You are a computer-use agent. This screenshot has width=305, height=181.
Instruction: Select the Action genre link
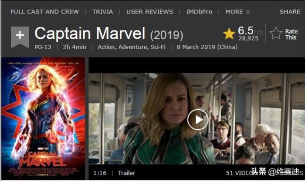click(x=107, y=47)
